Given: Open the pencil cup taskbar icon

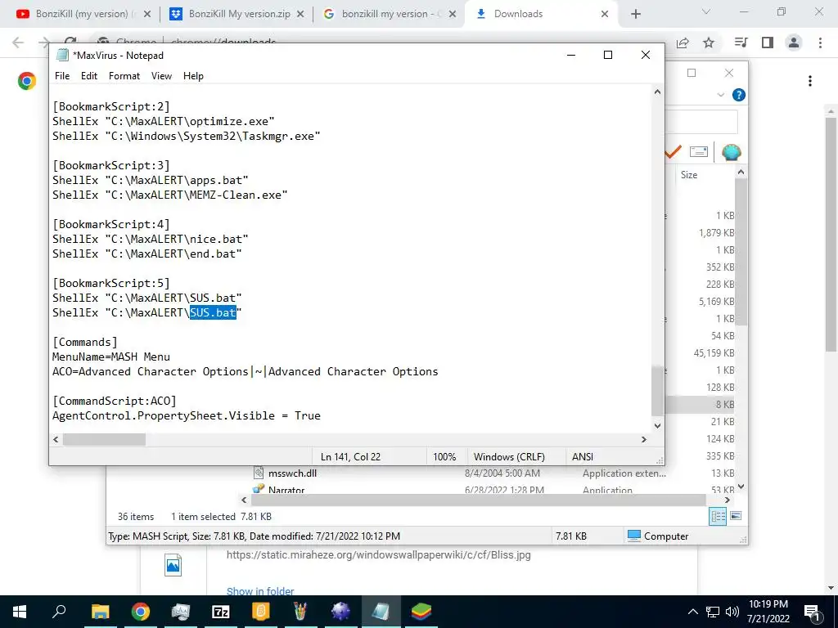Looking at the screenshot, I should tap(301, 612).
